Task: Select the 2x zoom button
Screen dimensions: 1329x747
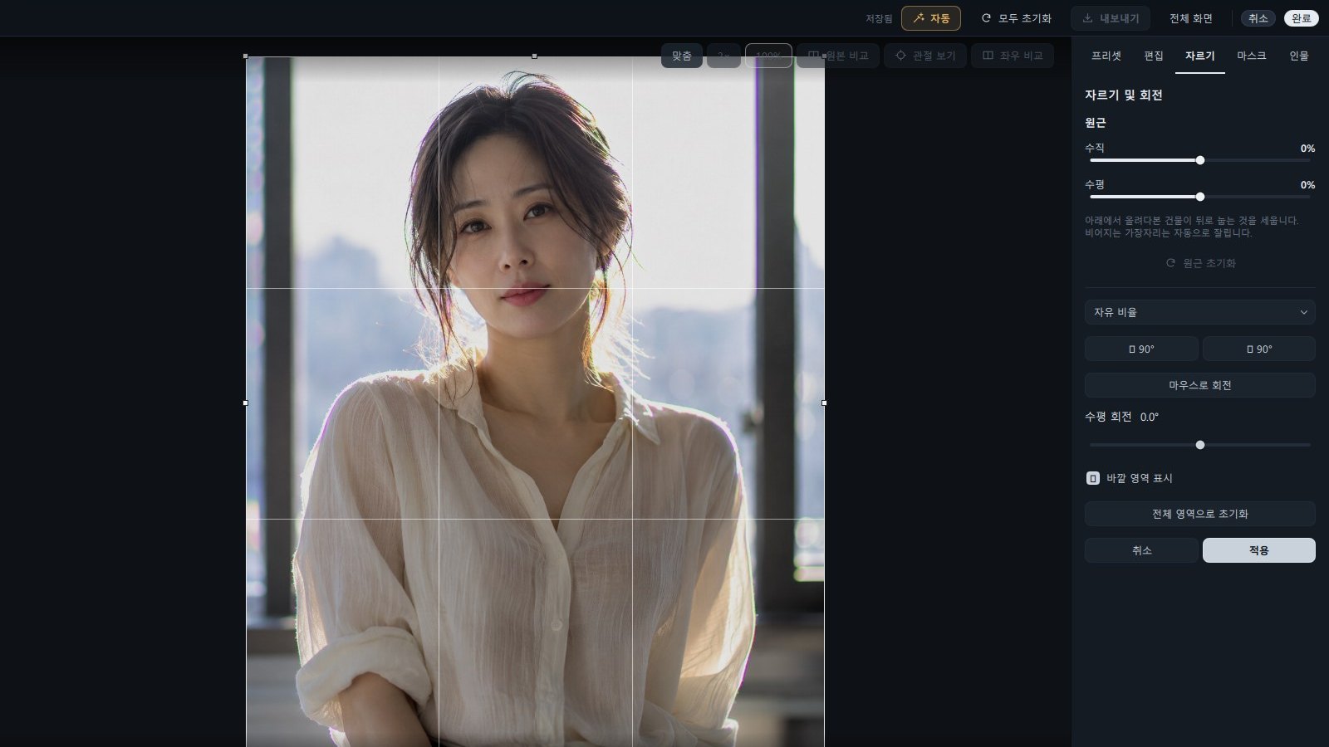Action: pyautogui.click(x=723, y=56)
